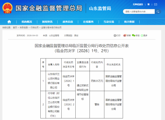Click cell 警告

[x=97, y=104]
